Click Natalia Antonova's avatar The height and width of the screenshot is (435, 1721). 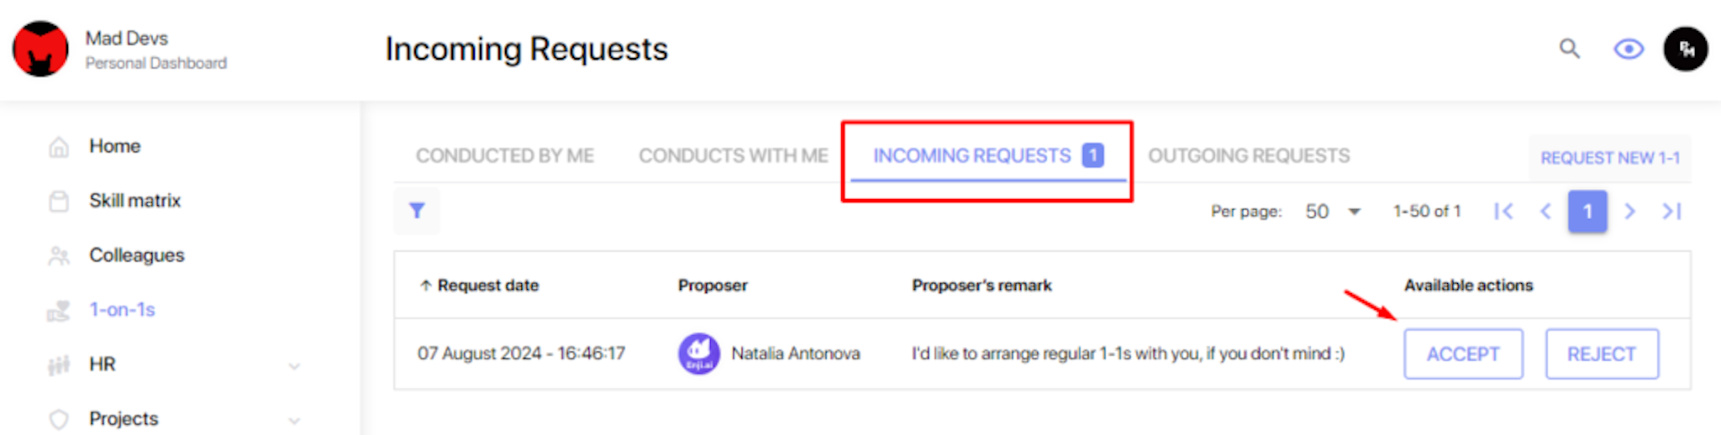699,354
